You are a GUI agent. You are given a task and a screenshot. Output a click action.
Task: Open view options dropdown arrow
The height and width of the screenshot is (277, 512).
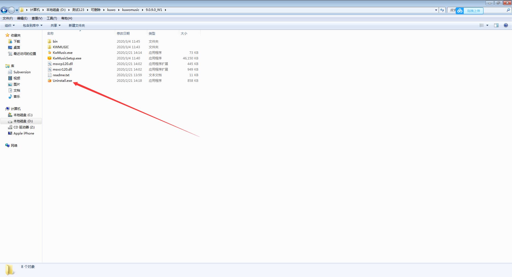click(487, 25)
